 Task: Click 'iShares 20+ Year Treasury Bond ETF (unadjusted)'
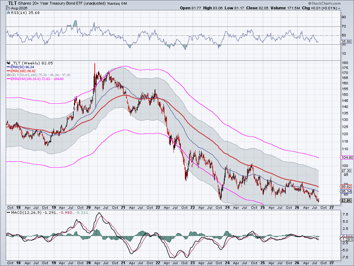tap(62, 3)
